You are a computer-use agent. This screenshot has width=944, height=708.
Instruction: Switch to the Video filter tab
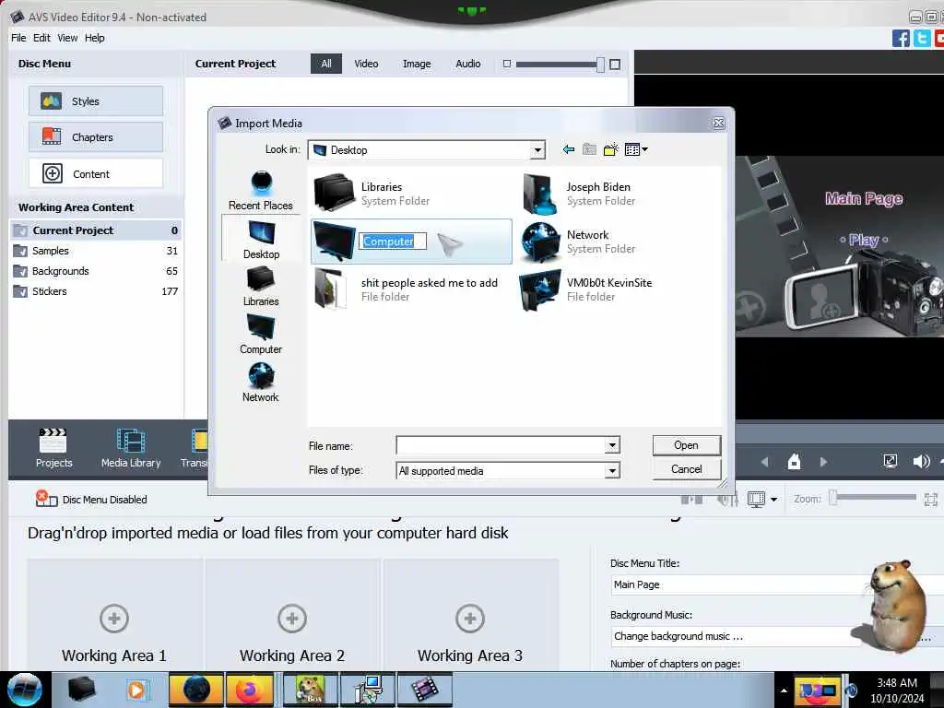pos(366,64)
